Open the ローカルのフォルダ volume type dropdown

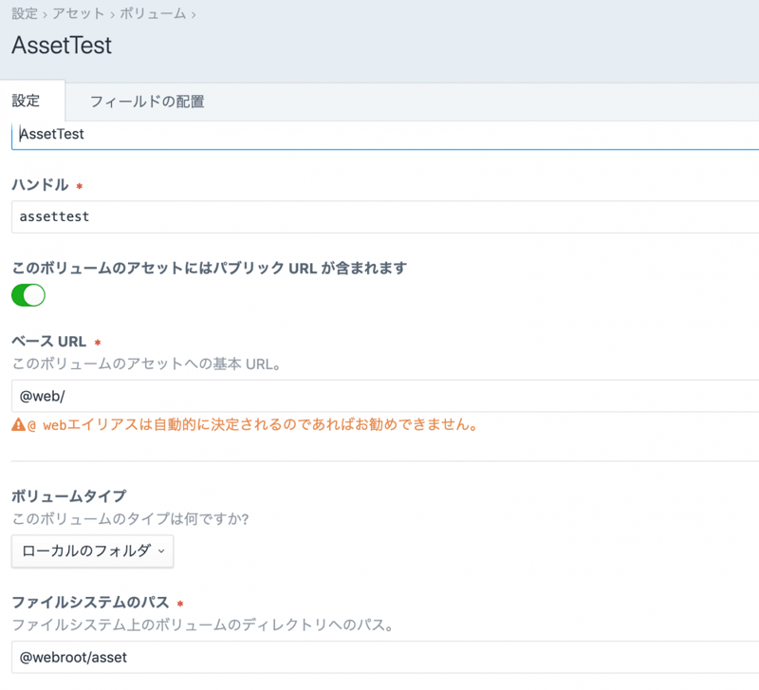pyautogui.click(x=92, y=550)
